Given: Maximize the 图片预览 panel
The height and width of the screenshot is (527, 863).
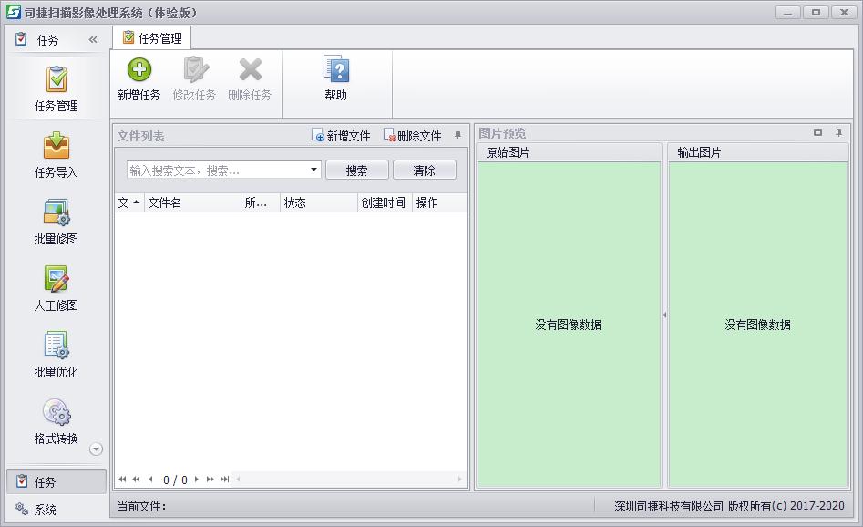Looking at the screenshot, I should click(817, 133).
